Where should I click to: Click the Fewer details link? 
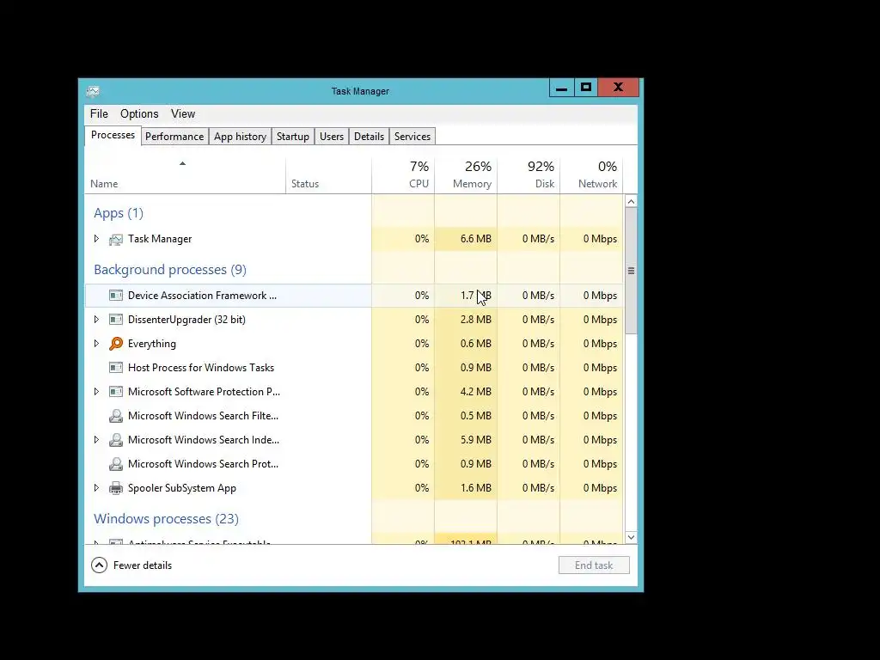point(143,565)
